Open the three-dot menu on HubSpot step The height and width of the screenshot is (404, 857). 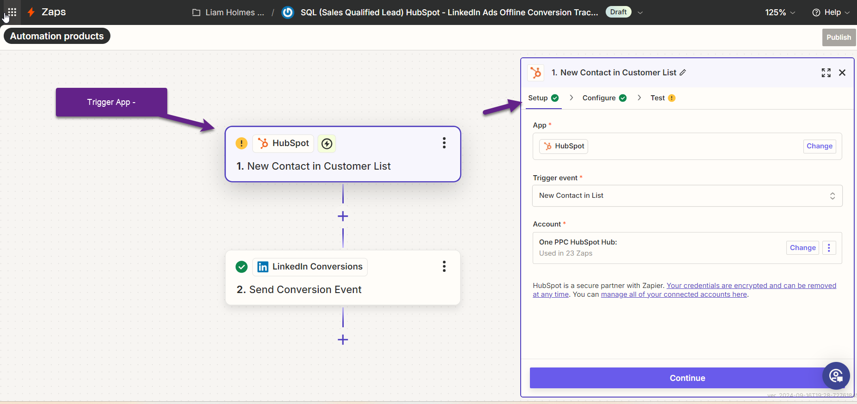click(444, 143)
